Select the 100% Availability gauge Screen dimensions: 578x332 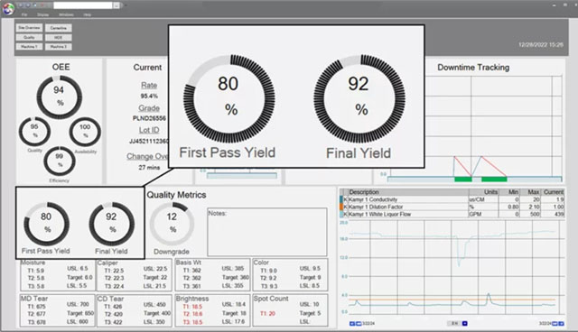click(85, 132)
